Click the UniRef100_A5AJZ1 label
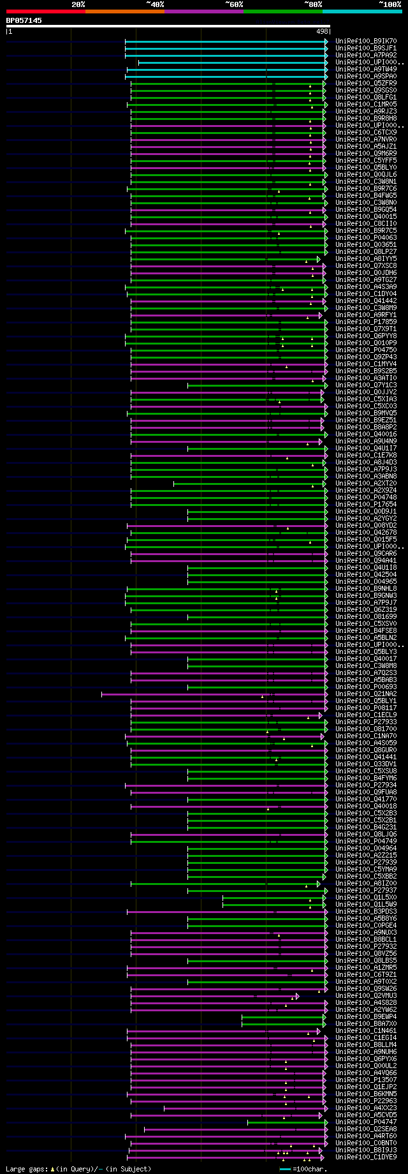 366,147
